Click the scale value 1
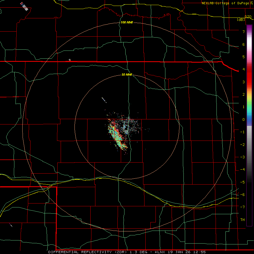254x254 pixels. point(244,107)
